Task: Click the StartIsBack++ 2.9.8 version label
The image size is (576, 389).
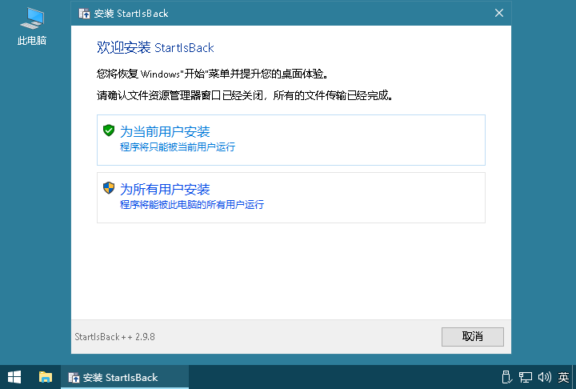Action: 114,337
